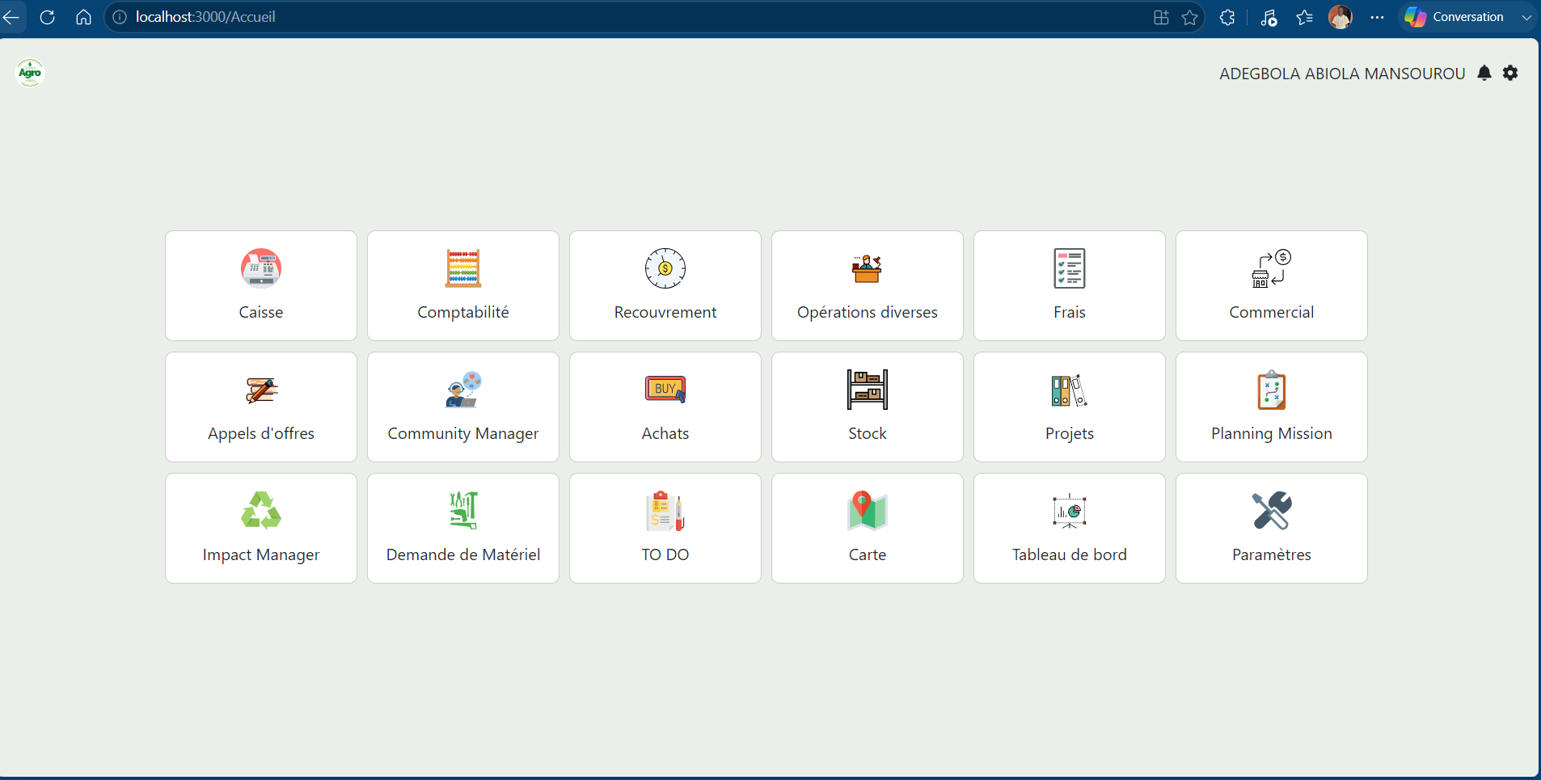Open the Community Manager module
This screenshot has width=1541, height=780.
point(463,407)
